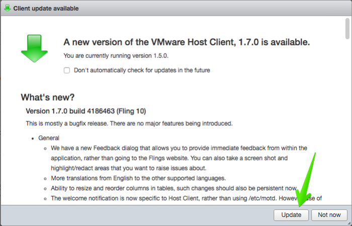Image resolution: width=352 pixels, height=226 pixels.
Task: Click the 'What's new?' heading
Action: tap(48, 97)
